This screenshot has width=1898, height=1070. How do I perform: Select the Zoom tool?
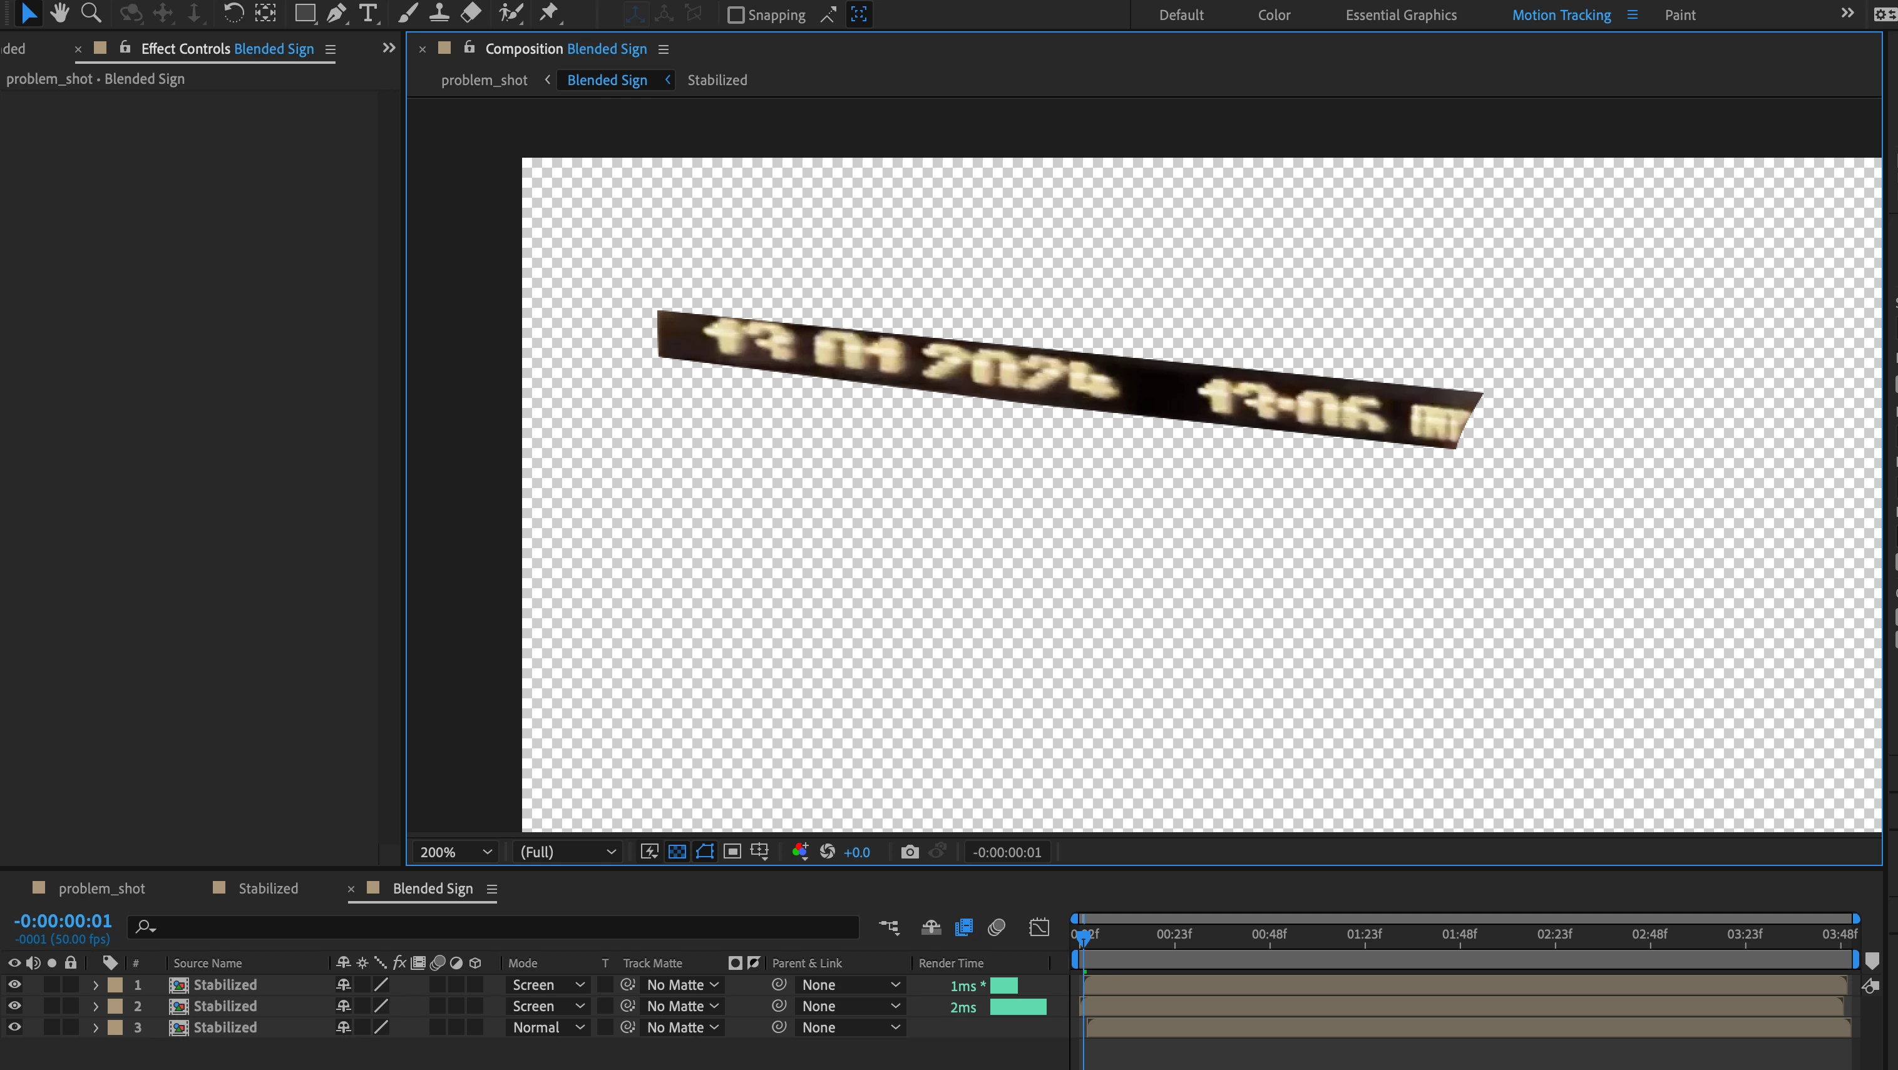91,13
